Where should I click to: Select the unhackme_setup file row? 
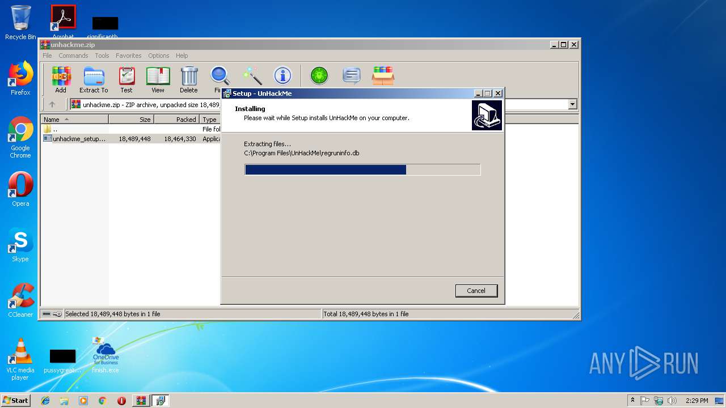click(132, 139)
